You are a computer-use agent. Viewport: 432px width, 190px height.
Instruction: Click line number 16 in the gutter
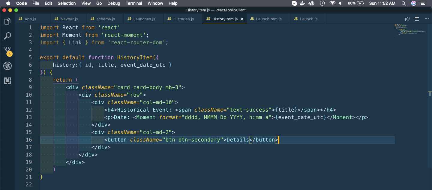pyautogui.click(x=29, y=140)
